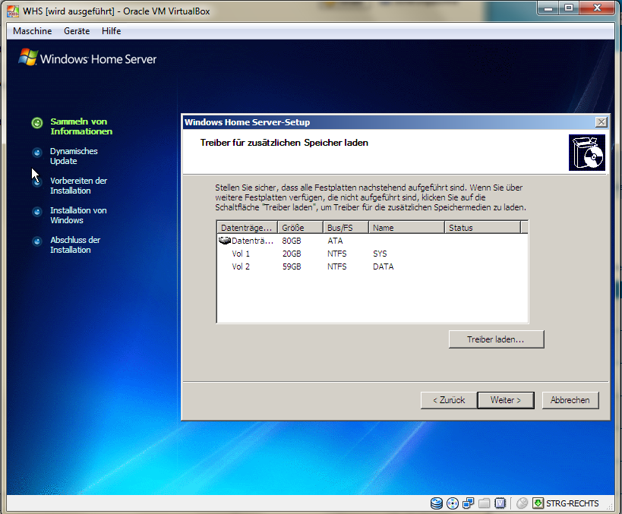This screenshot has width=622, height=514.
Task: Click the ATA bus type cell
Action: 335,241
